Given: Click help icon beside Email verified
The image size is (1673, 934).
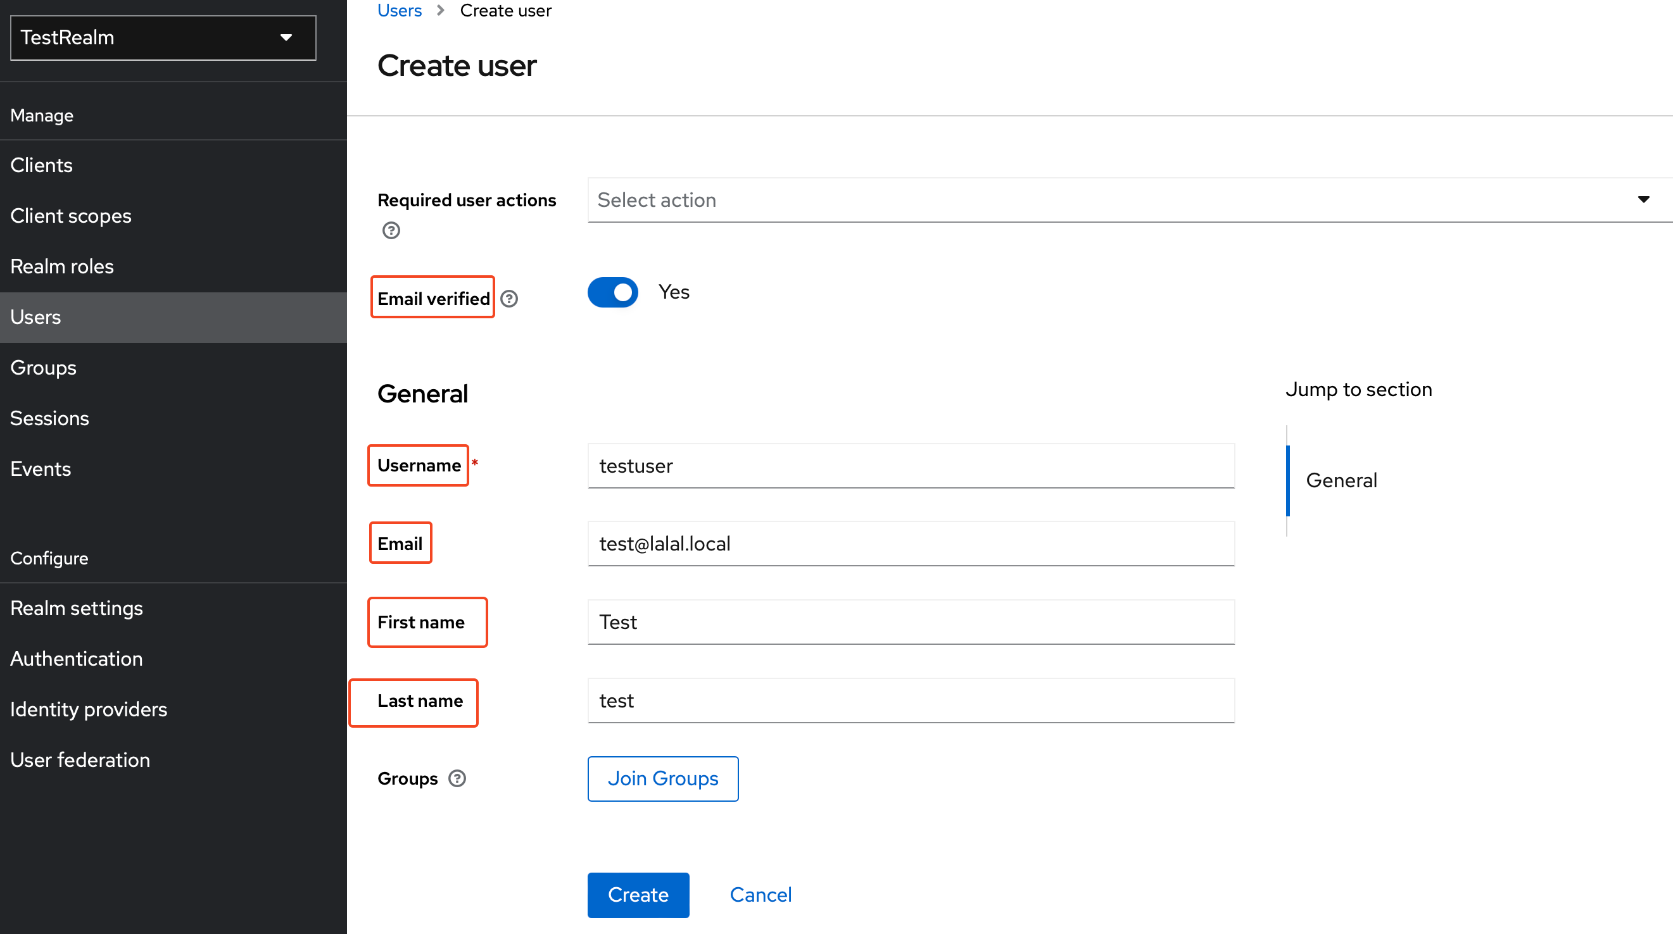Looking at the screenshot, I should tap(509, 299).
